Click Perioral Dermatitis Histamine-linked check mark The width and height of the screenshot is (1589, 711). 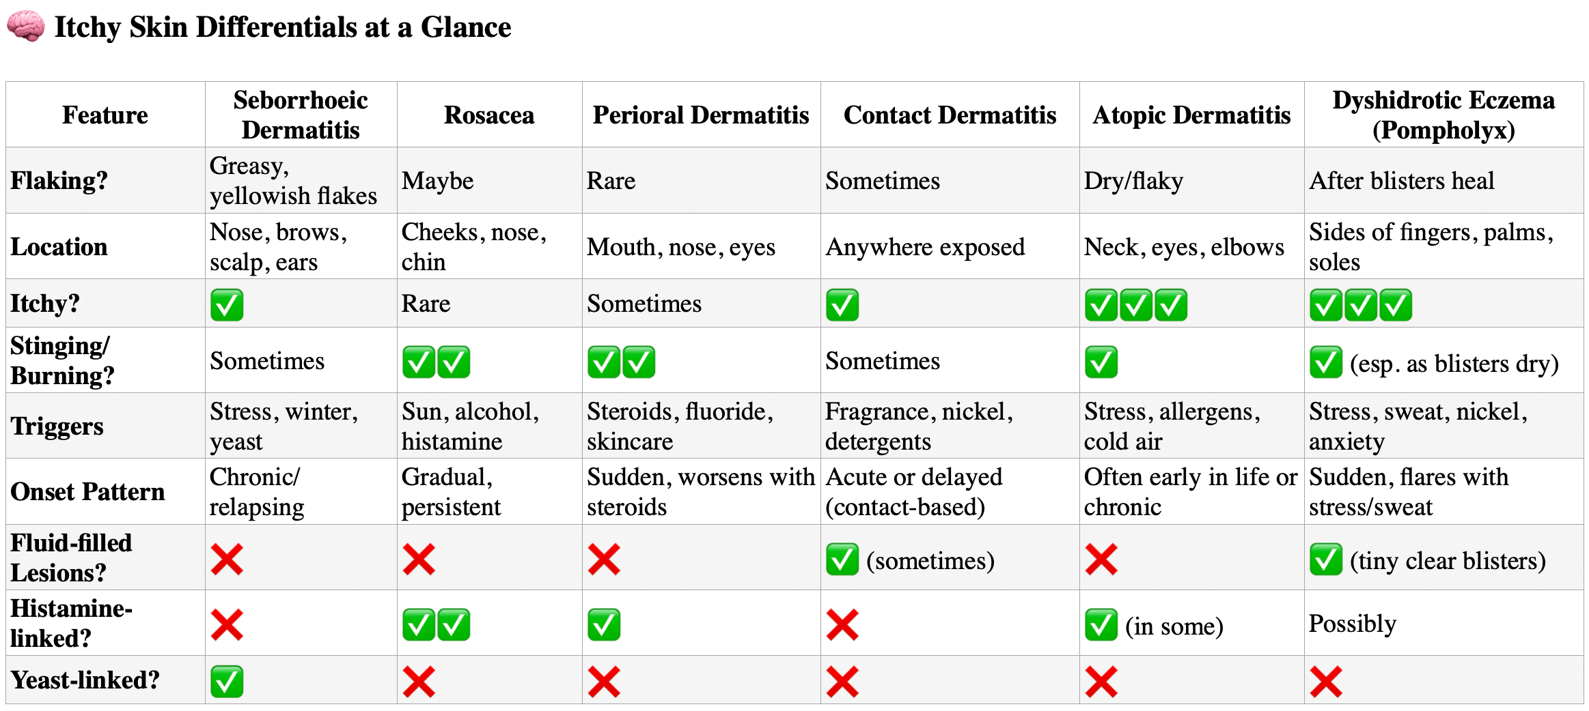click(604, 624)
